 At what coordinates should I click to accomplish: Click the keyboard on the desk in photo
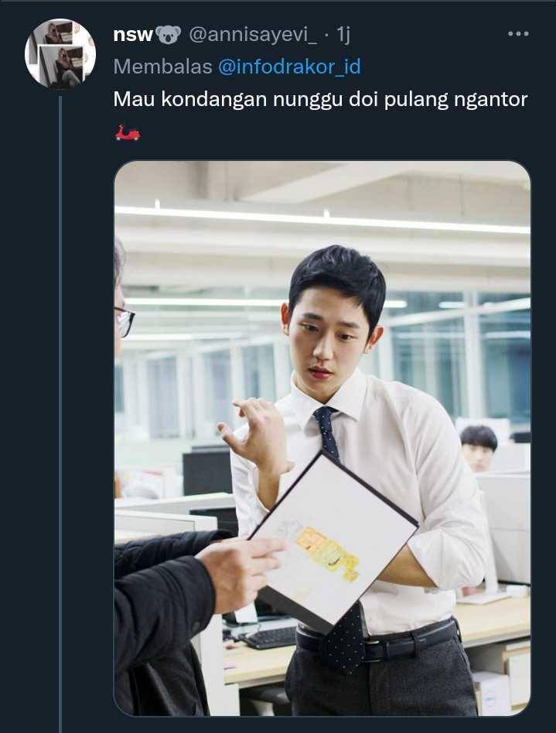tap(271, 637)
